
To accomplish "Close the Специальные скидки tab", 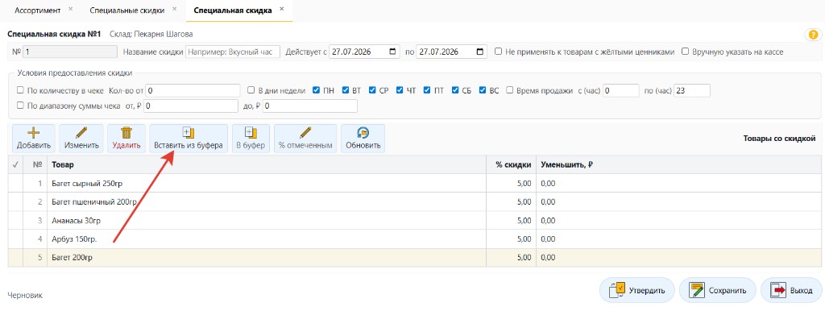I will [174, 9].
